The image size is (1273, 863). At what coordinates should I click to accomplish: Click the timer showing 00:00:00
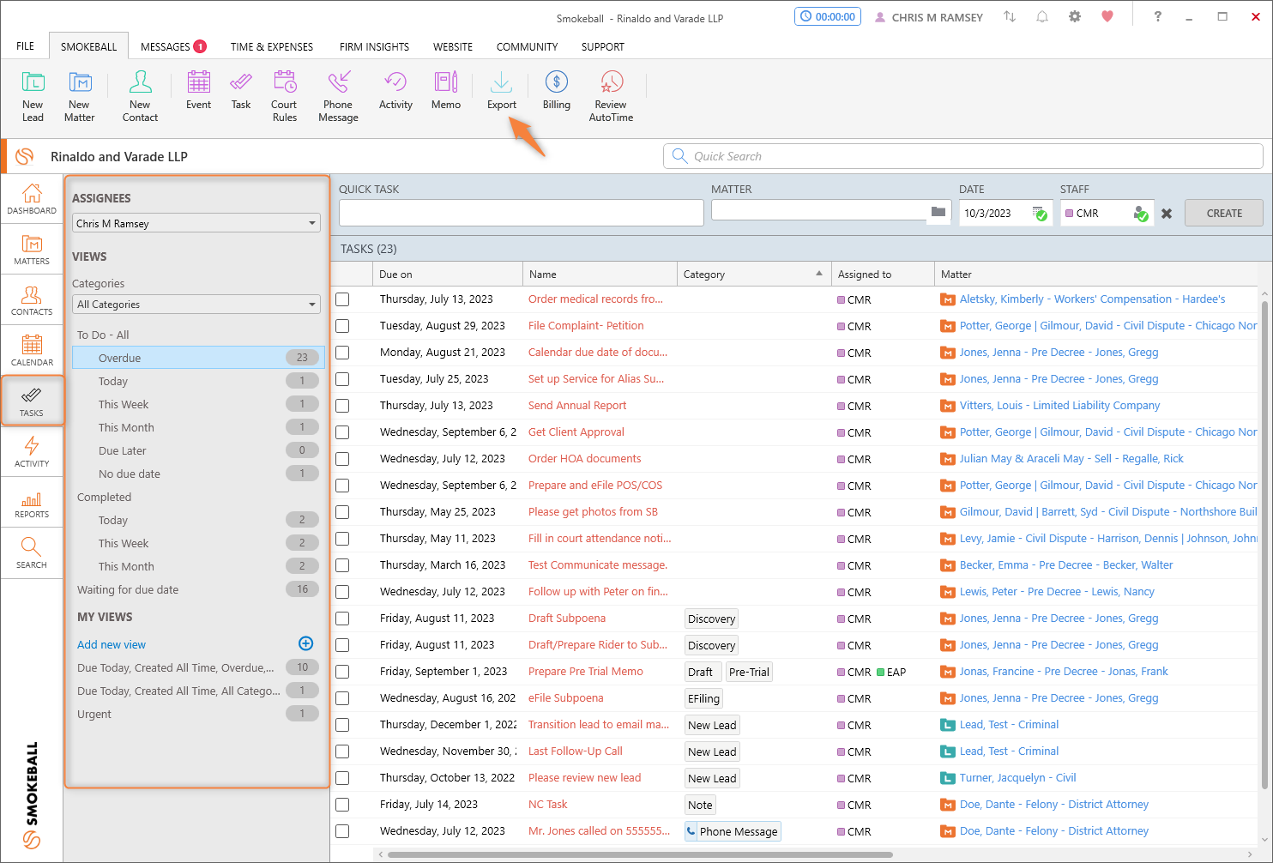[x=827, y=16]
